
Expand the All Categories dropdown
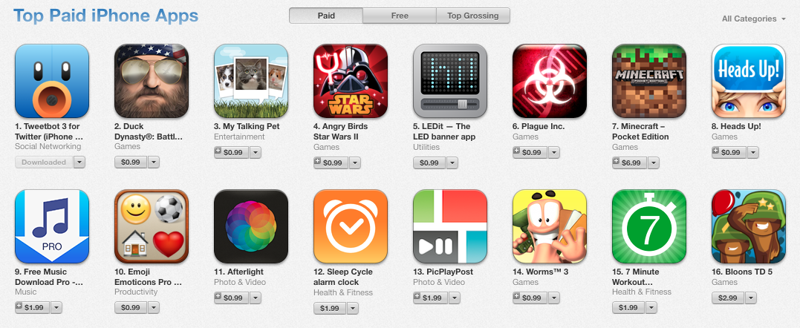pos(753,19)
